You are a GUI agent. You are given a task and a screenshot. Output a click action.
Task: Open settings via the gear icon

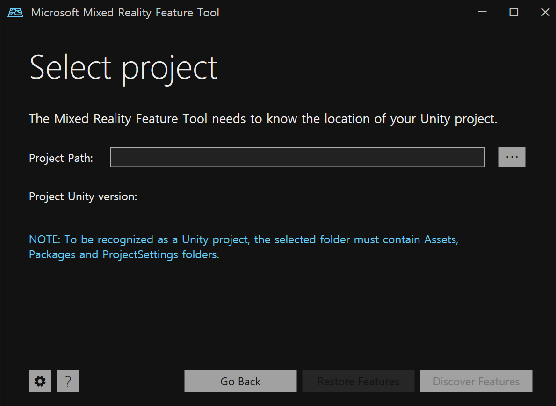tap(40, 381)
